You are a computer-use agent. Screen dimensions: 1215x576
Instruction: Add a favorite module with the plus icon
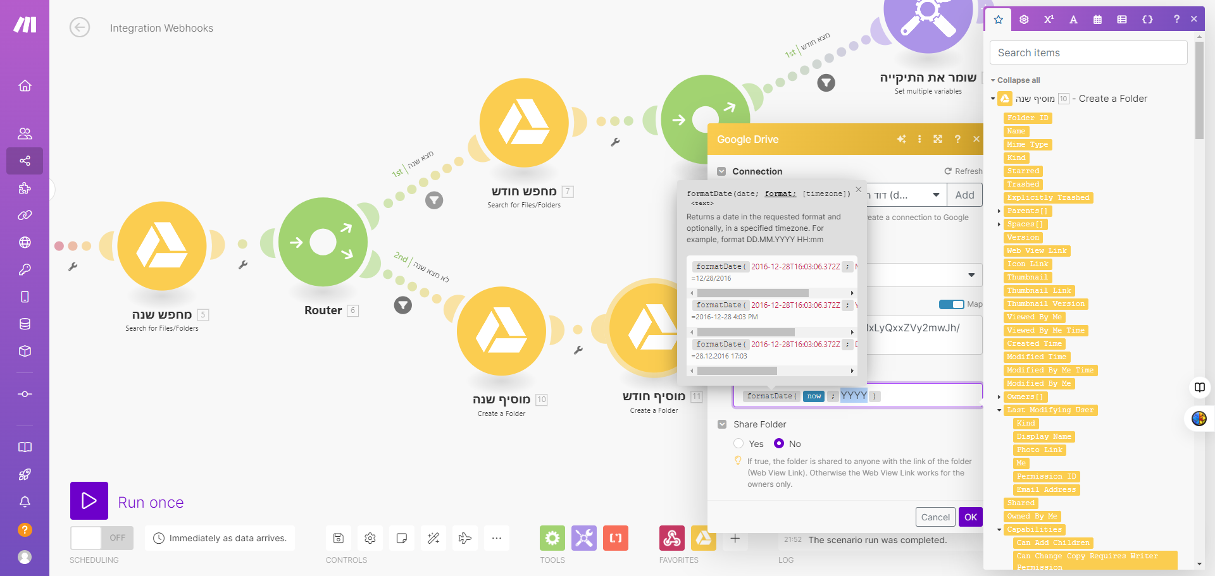pos(735,538)
